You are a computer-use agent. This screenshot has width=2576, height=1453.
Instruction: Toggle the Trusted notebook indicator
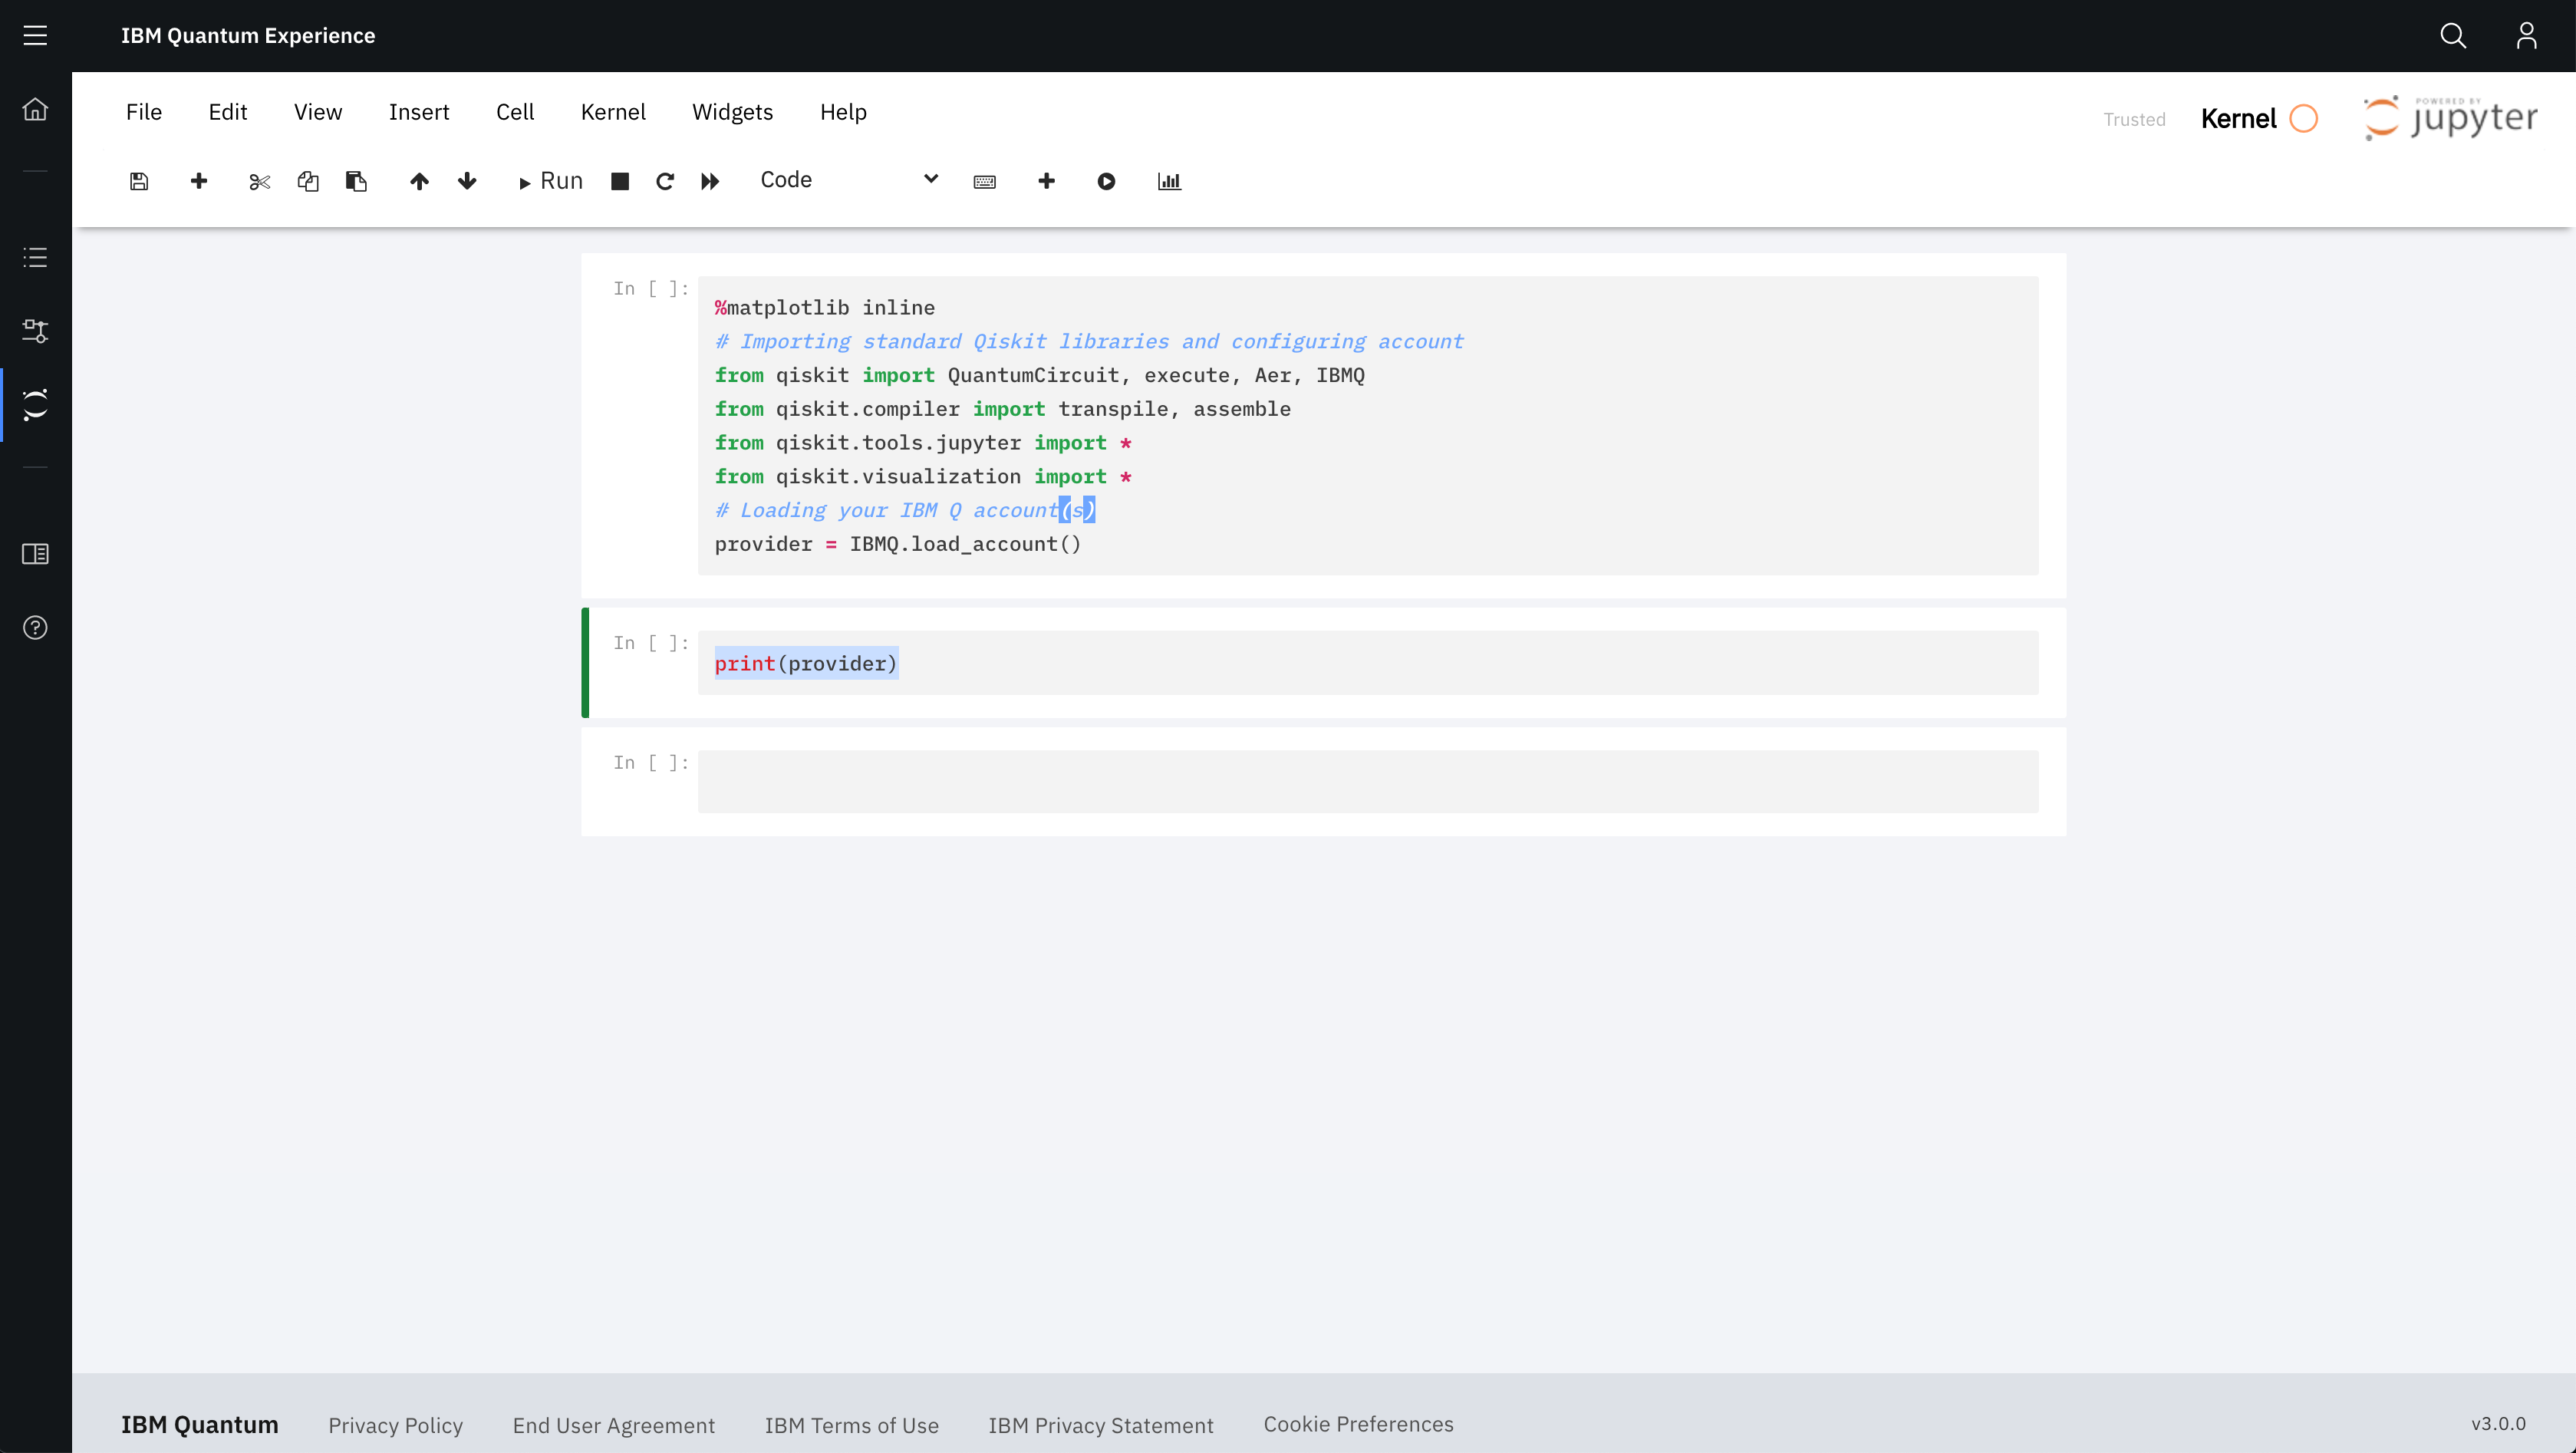[x=2134, y=119]
